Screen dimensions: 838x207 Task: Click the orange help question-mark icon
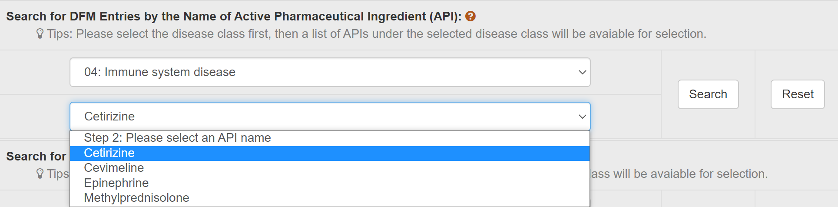click(x=470, y=17)
